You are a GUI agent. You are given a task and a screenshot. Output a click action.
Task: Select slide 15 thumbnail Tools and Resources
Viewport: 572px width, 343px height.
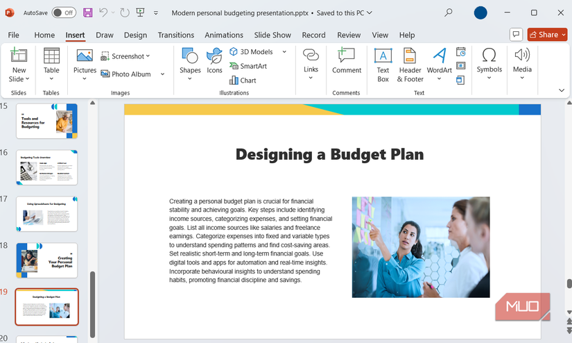click(x=46, y=121)
